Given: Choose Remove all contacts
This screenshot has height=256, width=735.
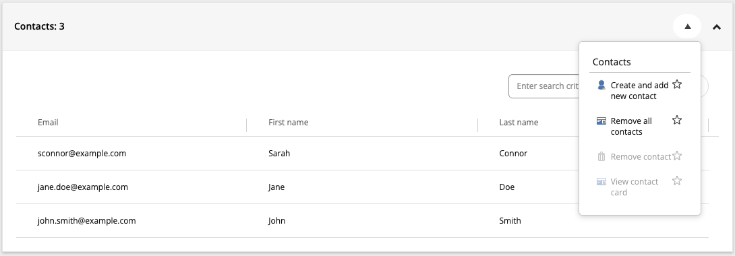Looking at the screenshot, I should point(631,127).
